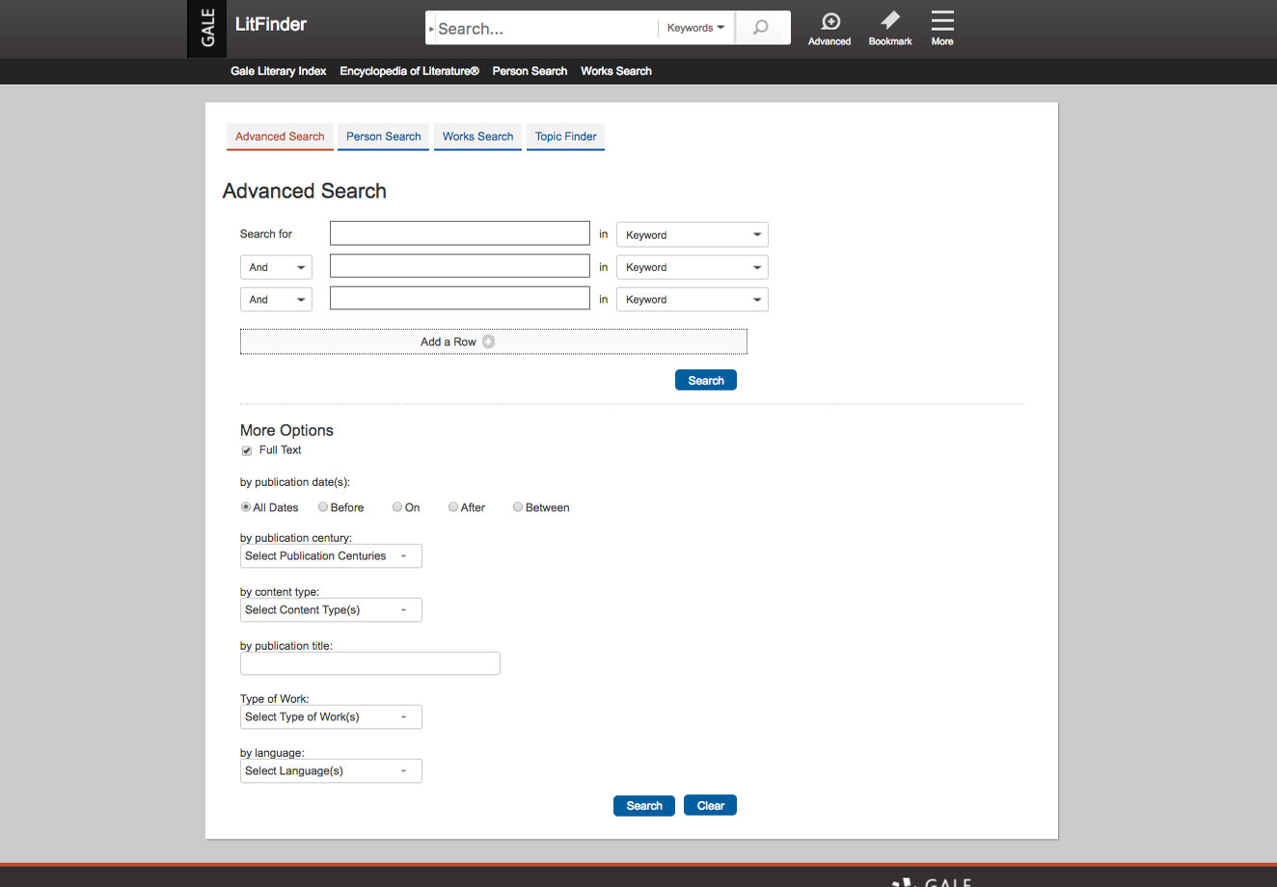Select the After date radio button
Image resolution: width=1277 pixels, height=887 pixels.
pos(453,507)
